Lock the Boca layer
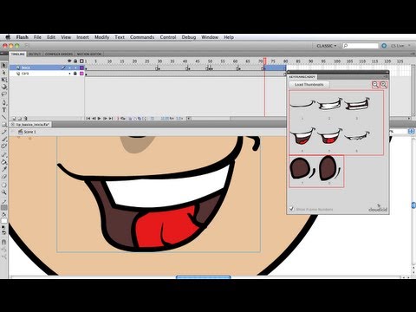This screenshot has height=312, width=416. click(x=75, y=68)
